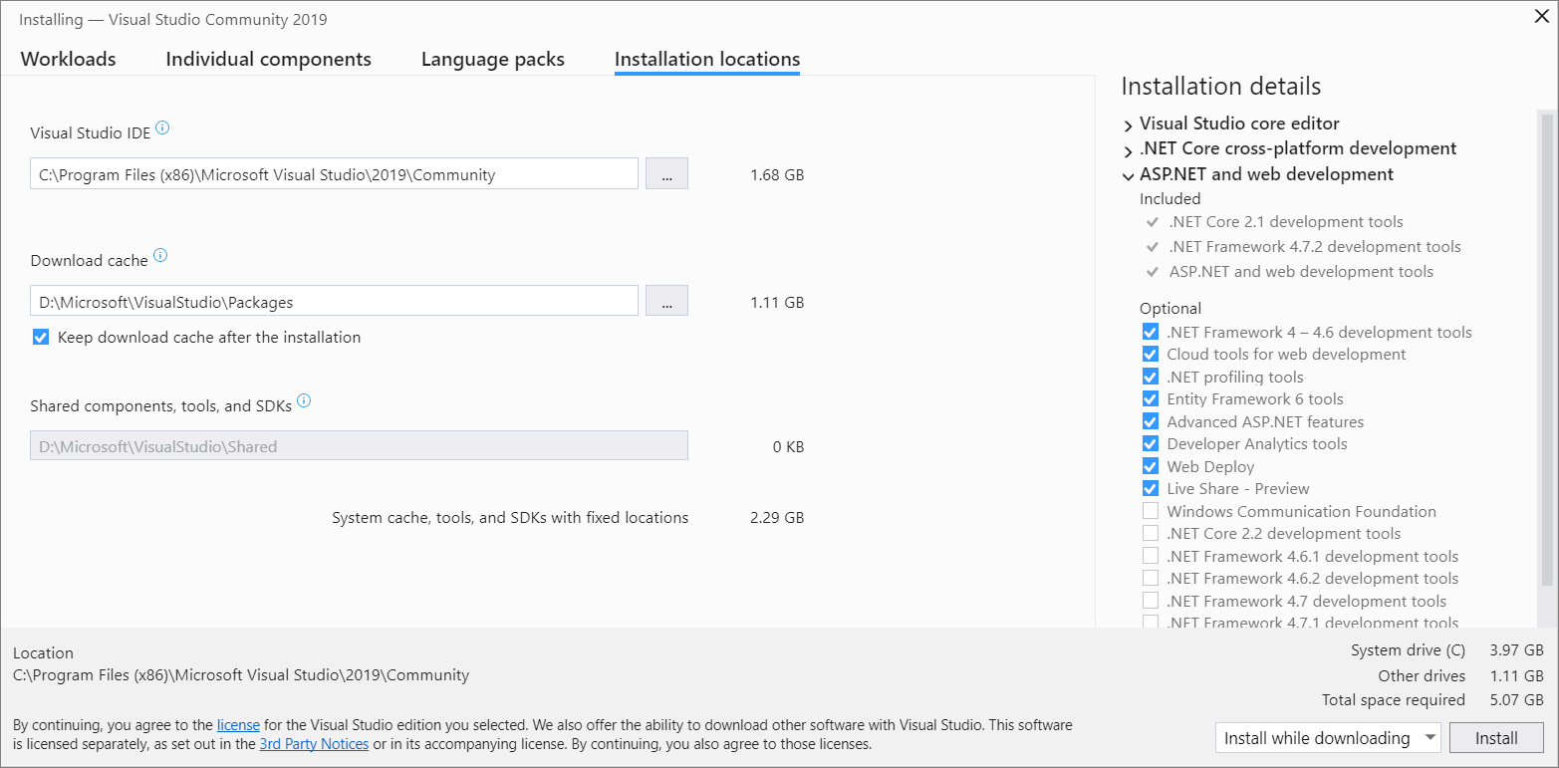The height and width of the screenshot is (768, 1559).
Task: Collapse ASP.NET and web development section
Action: (1128, 174)
